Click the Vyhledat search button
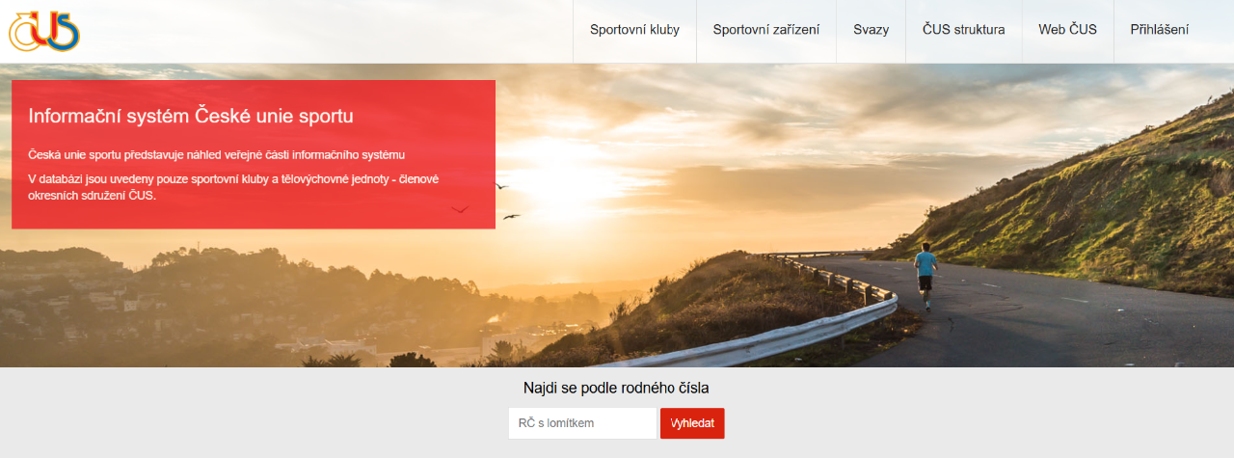The width and height of the screenshot is (1234, 458). 692,423
